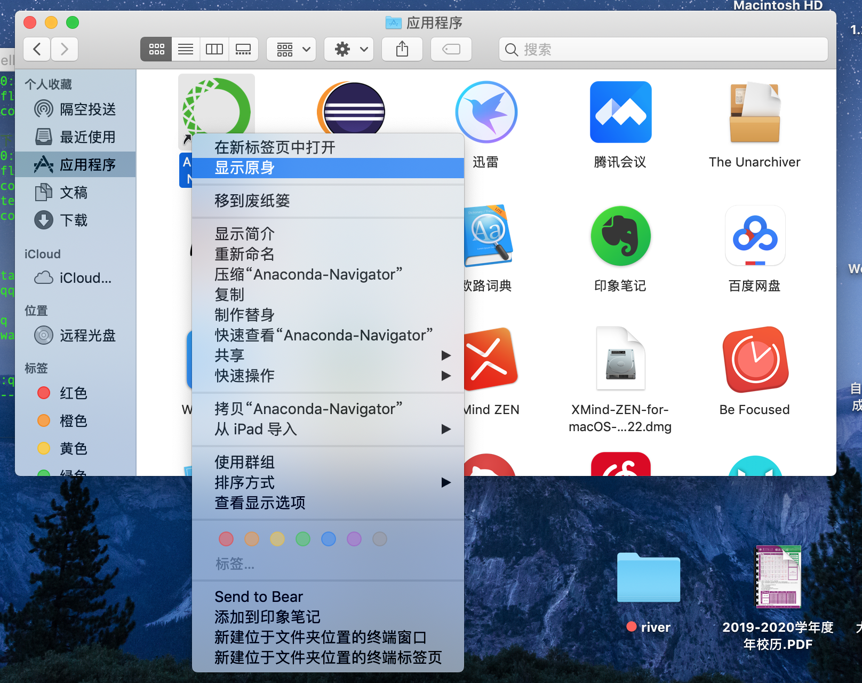Screen dimensions: 862x683
Task: Switch to column view
Action: (x=214, y=49)
